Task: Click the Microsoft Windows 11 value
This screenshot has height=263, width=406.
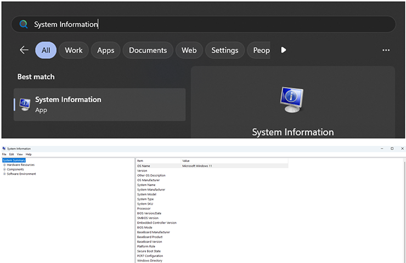Action: tap(197, 166)
